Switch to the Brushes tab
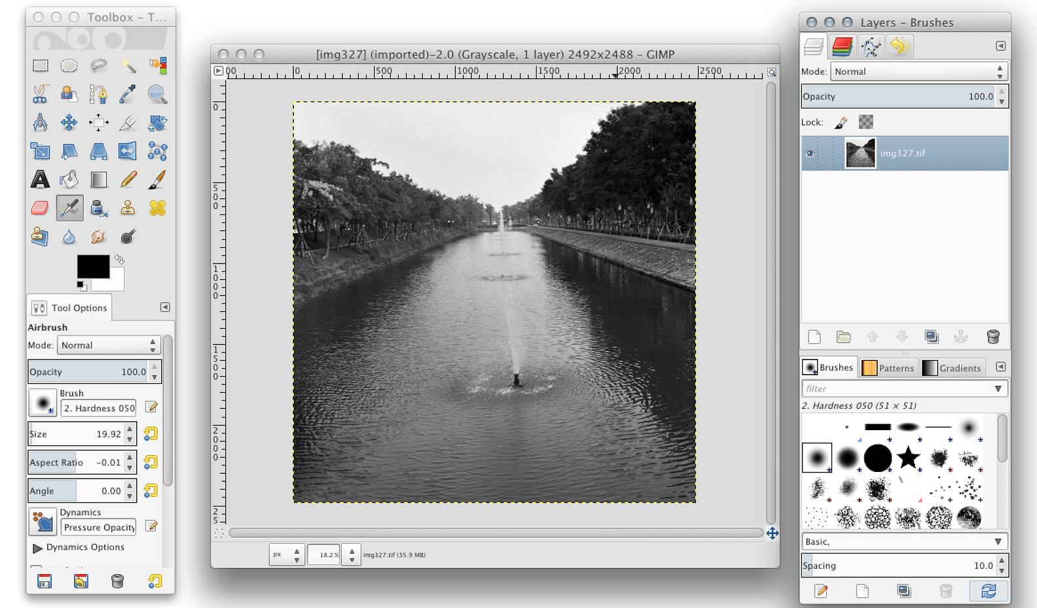Image resolution: width=1037 pixels, height=608 pixels. pos(829,367)
